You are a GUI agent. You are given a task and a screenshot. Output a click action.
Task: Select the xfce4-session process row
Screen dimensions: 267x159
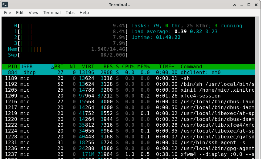123,96
